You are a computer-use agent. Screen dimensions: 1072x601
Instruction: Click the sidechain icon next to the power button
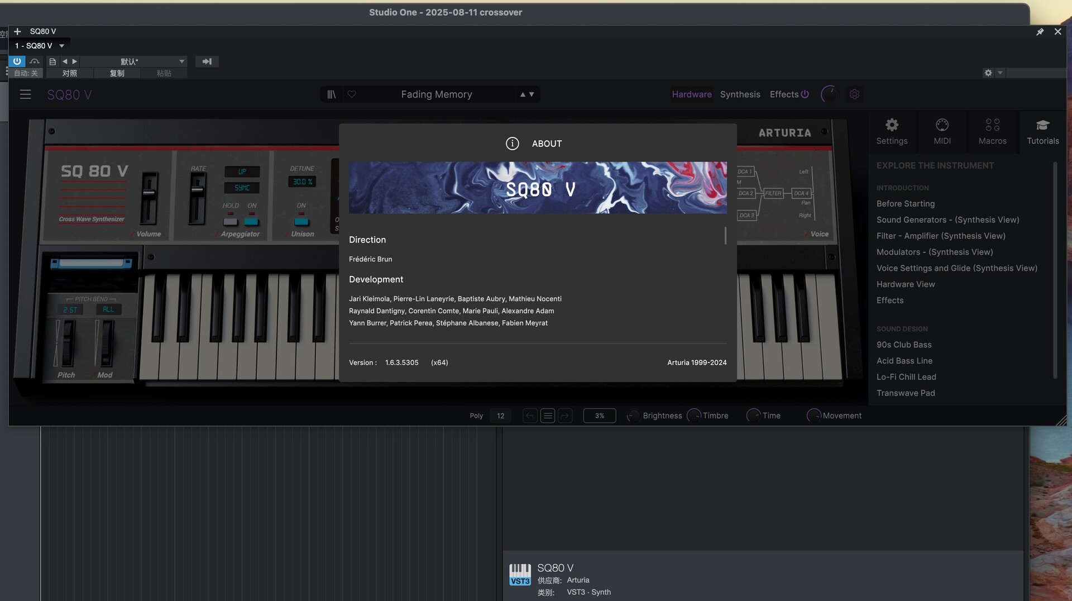pyautogui.click(x=35, y=61)
